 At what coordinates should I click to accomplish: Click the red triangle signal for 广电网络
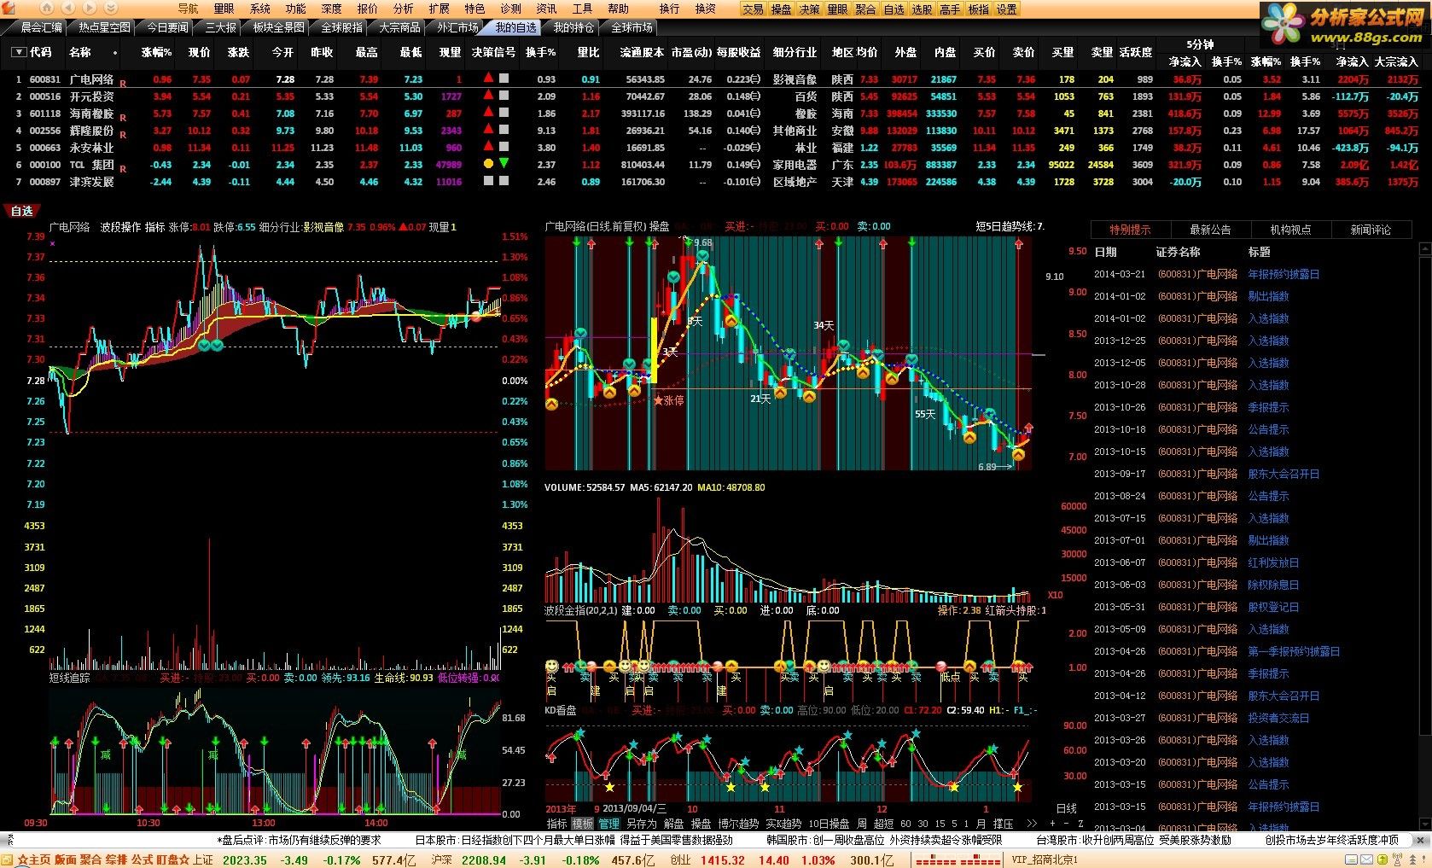(488, 78)
